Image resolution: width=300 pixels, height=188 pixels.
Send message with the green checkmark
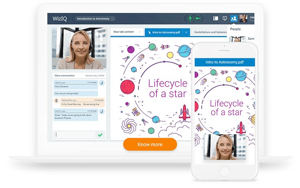click(100, 135)
